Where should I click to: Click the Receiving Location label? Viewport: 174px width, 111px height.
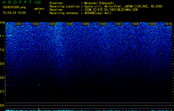(x=64, y=6)
